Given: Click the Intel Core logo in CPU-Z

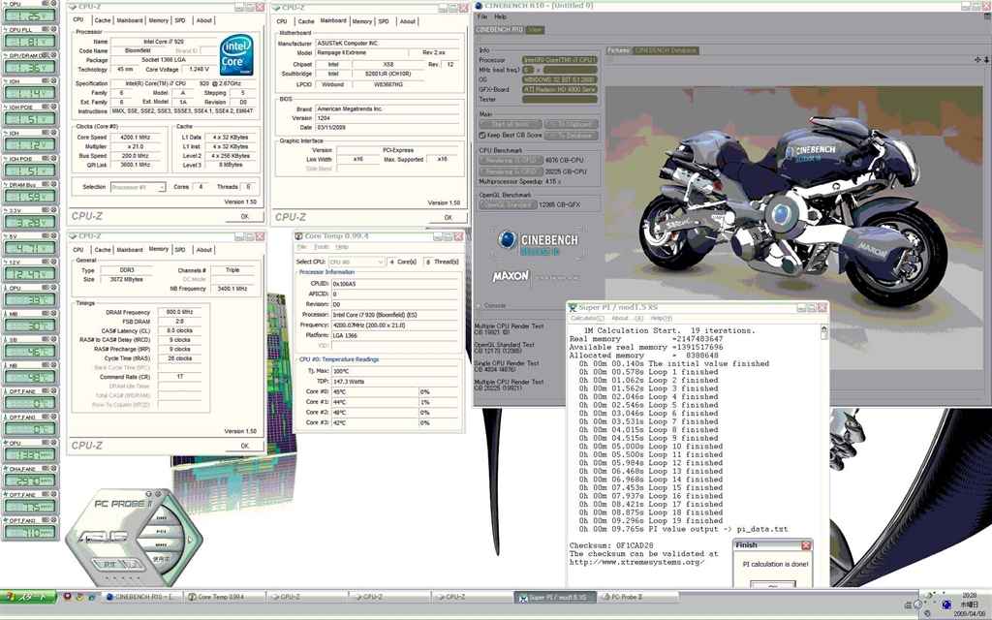Looking at the screenshot, I should click(236, 54).
